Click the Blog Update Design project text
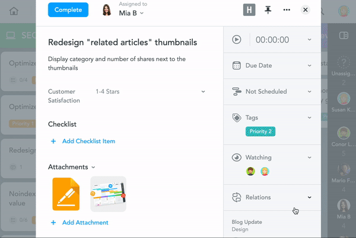Viewport: 356px width, 238px height. pos(247,226)
